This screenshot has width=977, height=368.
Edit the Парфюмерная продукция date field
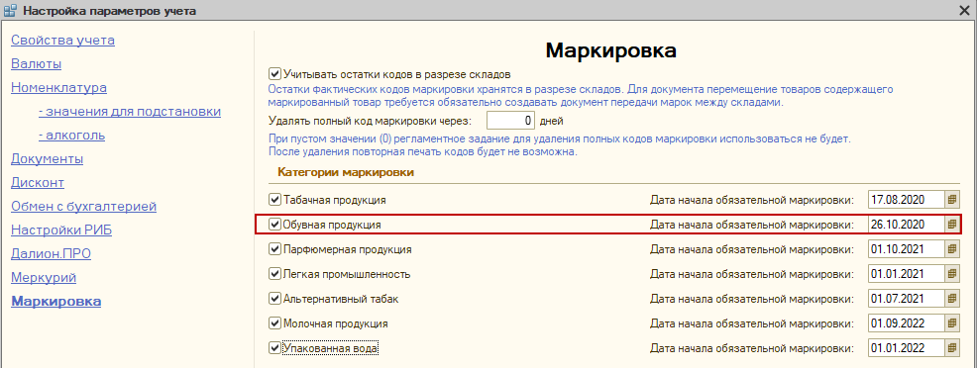(906, 249)
